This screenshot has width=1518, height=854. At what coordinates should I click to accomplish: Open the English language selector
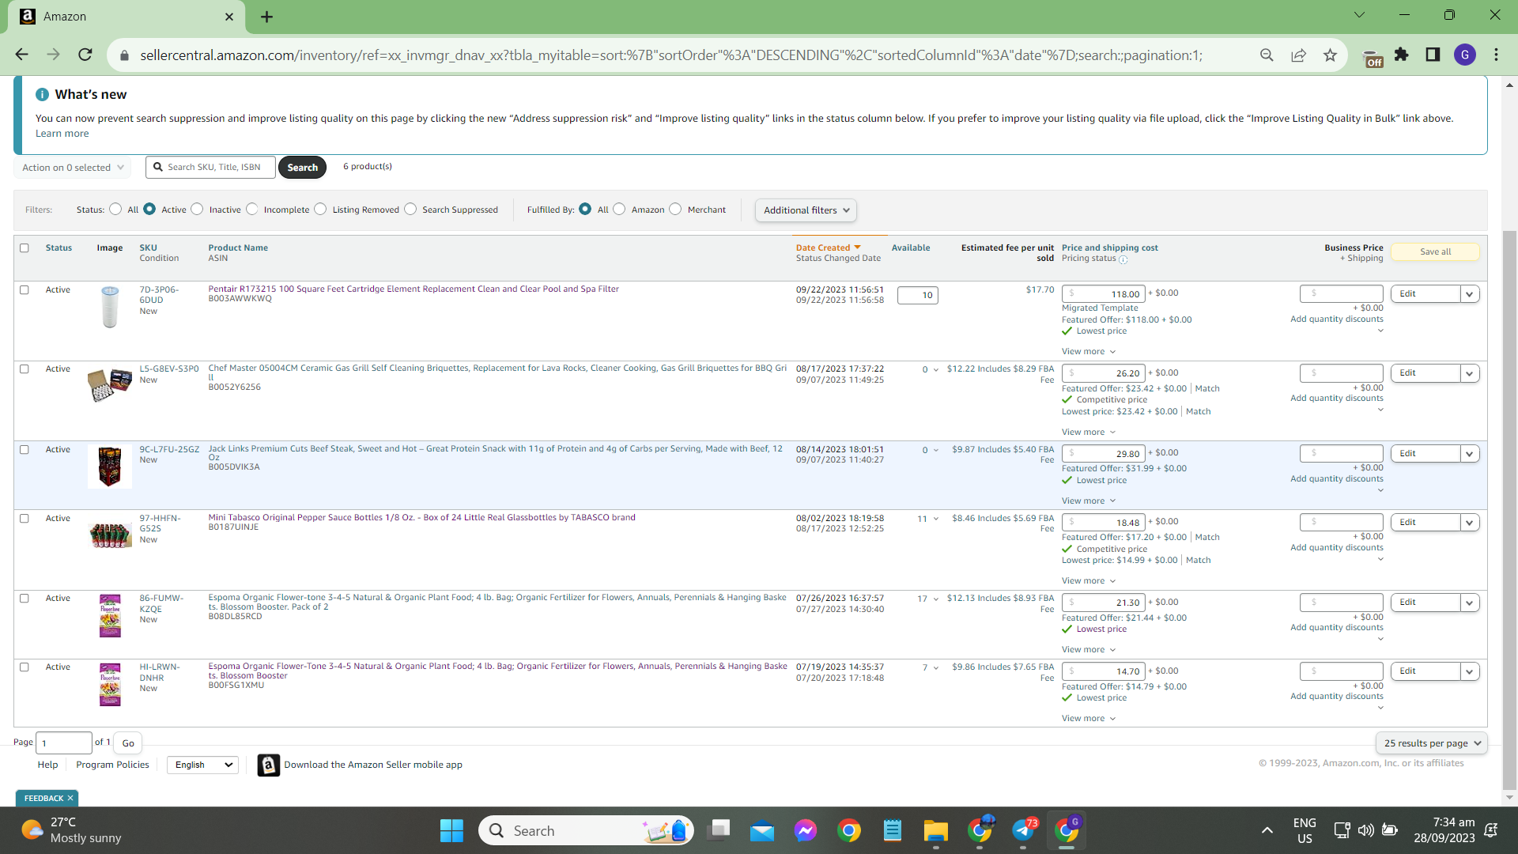click(x=202, y=765)
